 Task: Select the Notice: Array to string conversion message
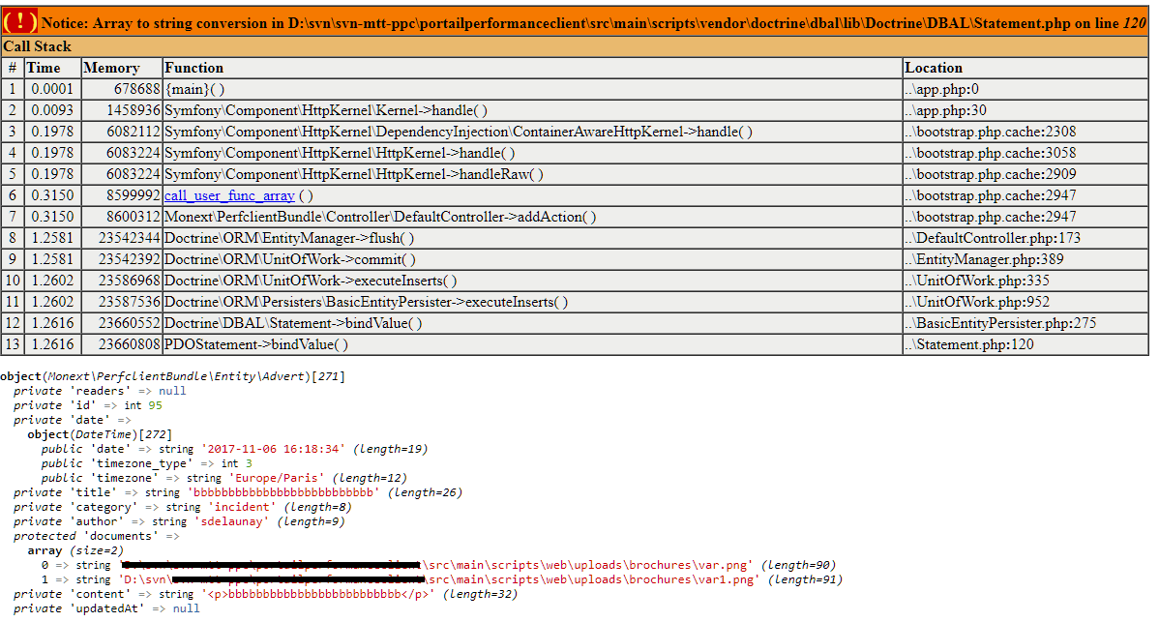click(594, 23)
